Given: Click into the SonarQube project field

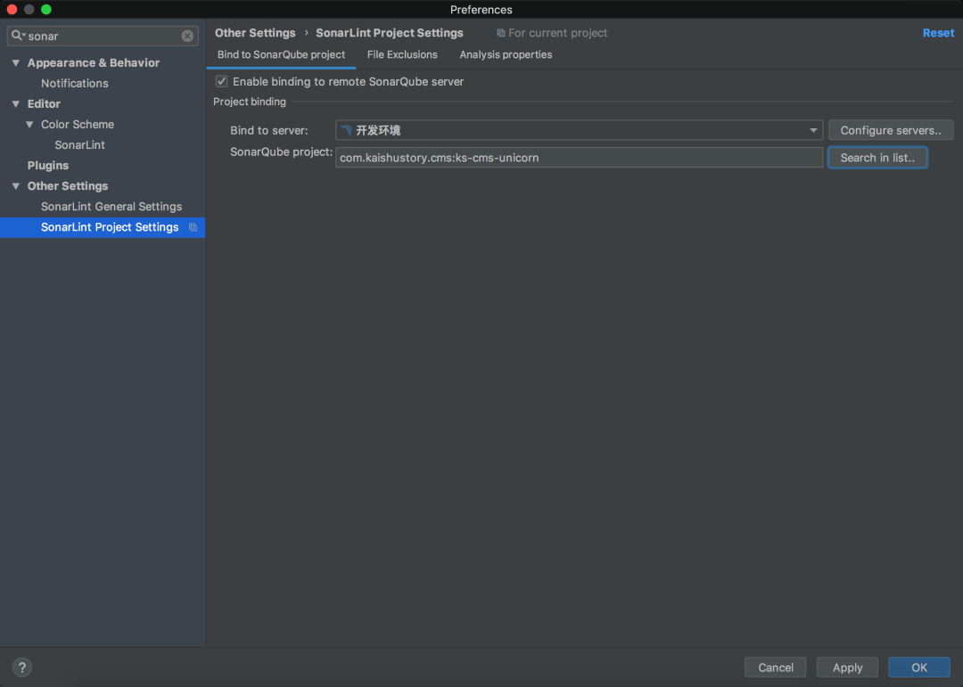Looking at the screenshot, I should [580, 158].
